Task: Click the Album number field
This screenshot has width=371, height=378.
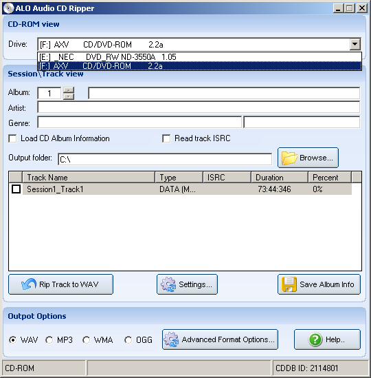Action: (x=49, y=93)
